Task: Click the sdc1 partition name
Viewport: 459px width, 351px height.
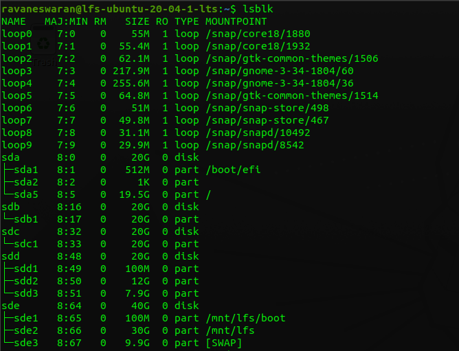Action: point(26,244)
